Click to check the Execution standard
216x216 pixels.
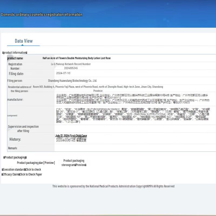(x=33, y=170)
